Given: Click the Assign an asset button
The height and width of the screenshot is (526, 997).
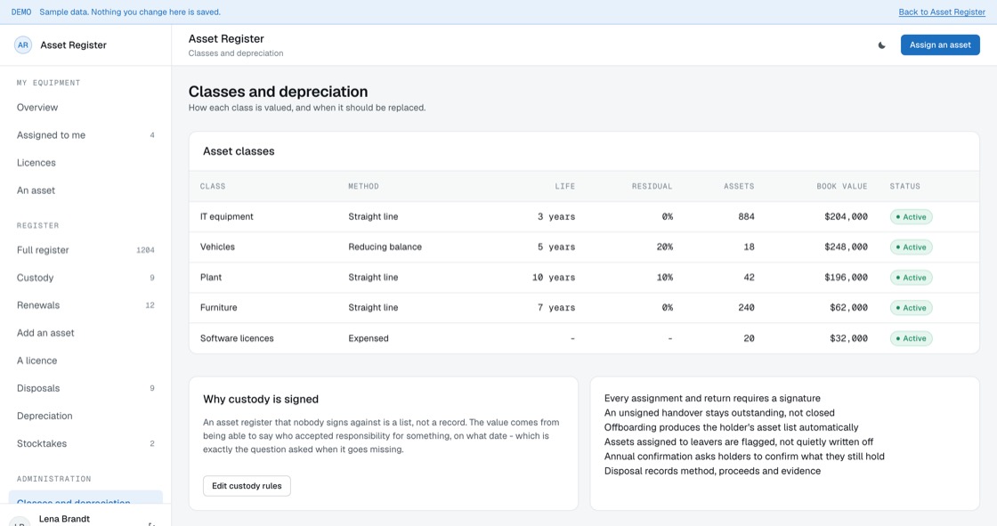Looking at the screenshot, I should coord(940,45).
